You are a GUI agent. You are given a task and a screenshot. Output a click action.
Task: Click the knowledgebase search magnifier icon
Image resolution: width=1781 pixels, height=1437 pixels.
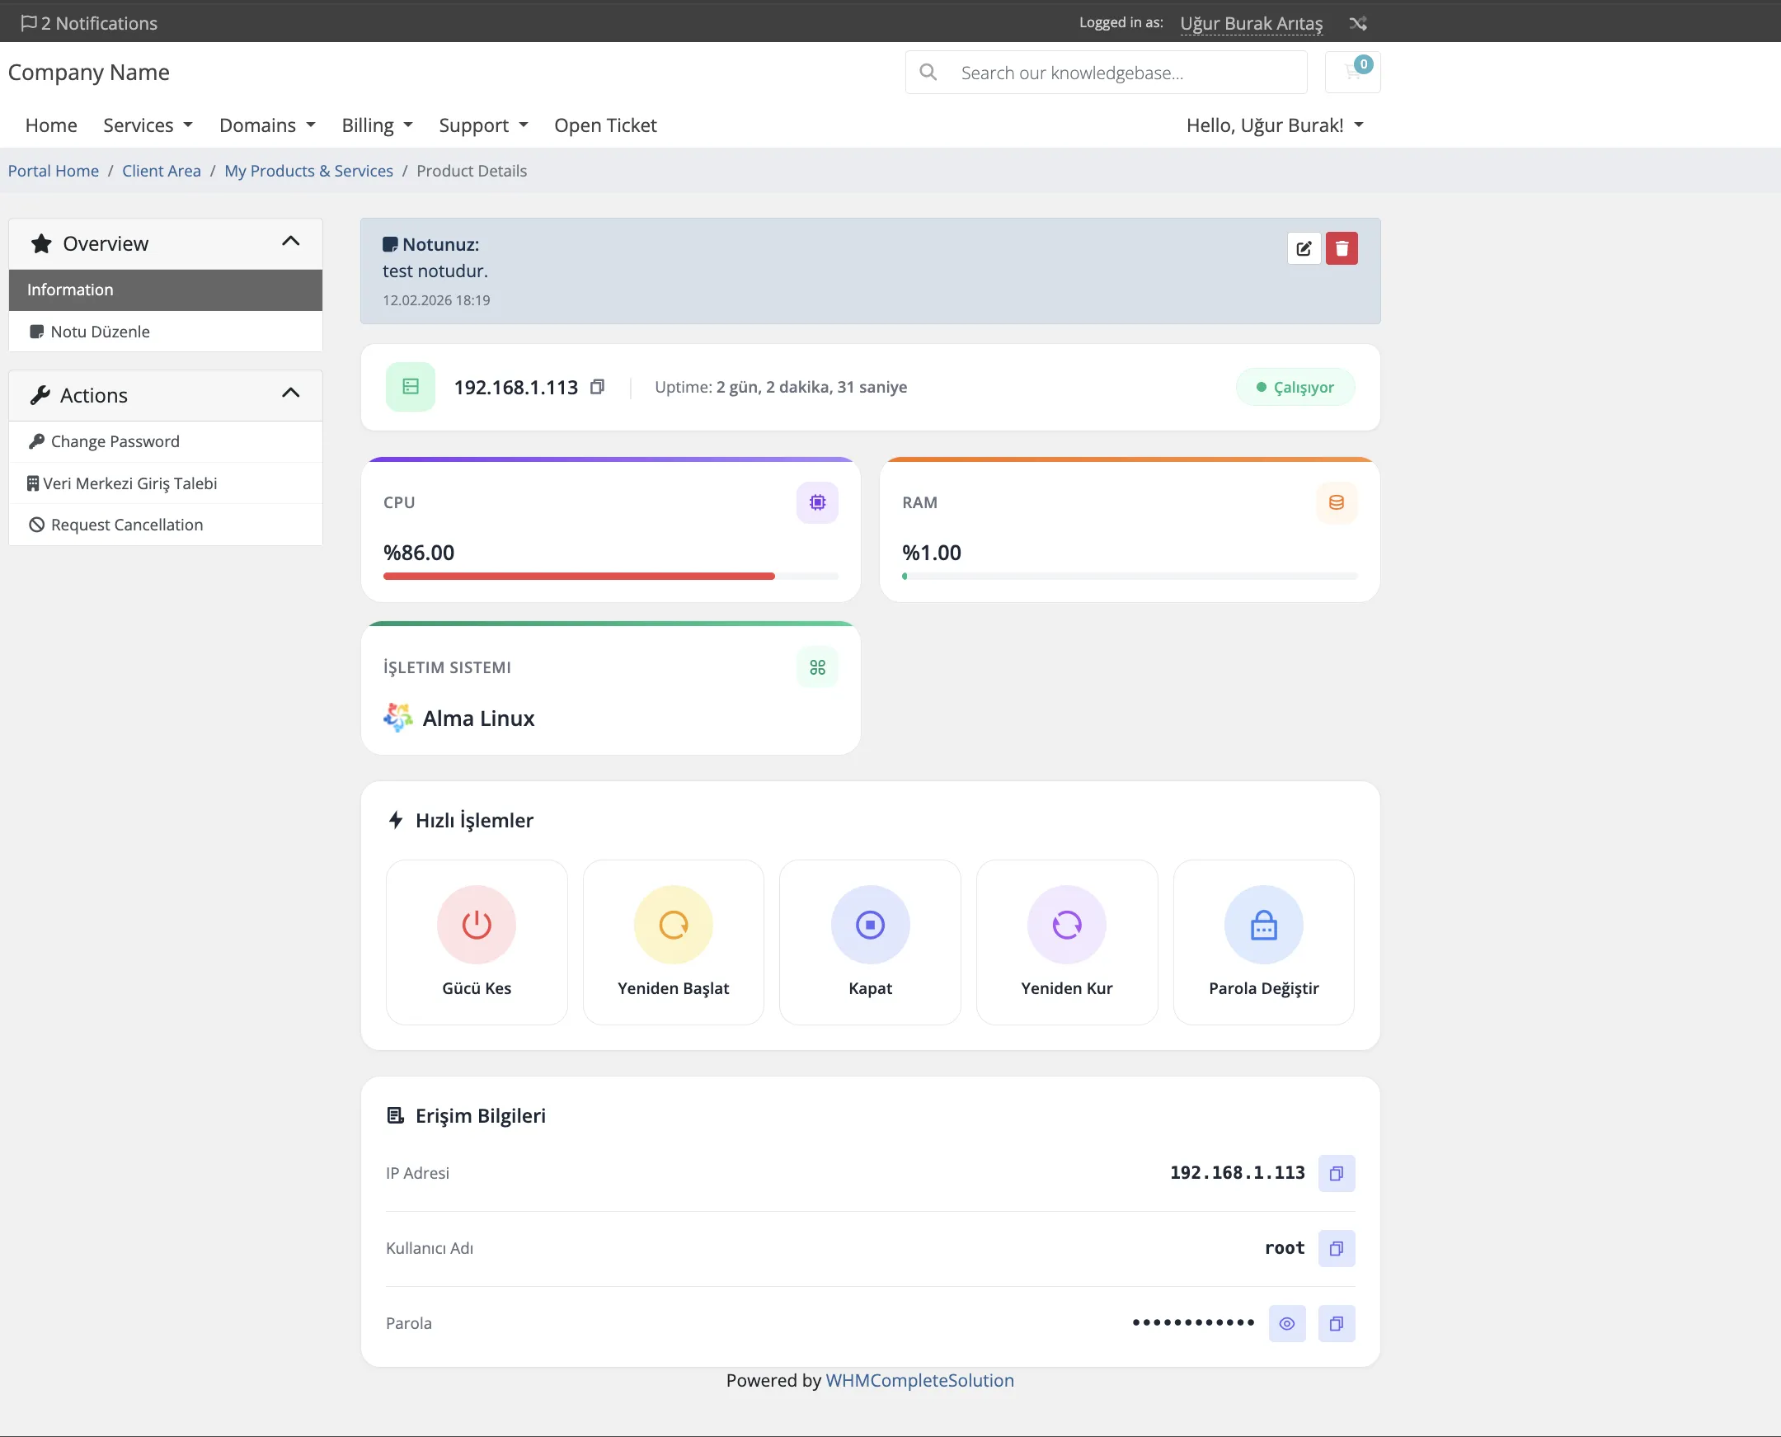tap(928, 72)
